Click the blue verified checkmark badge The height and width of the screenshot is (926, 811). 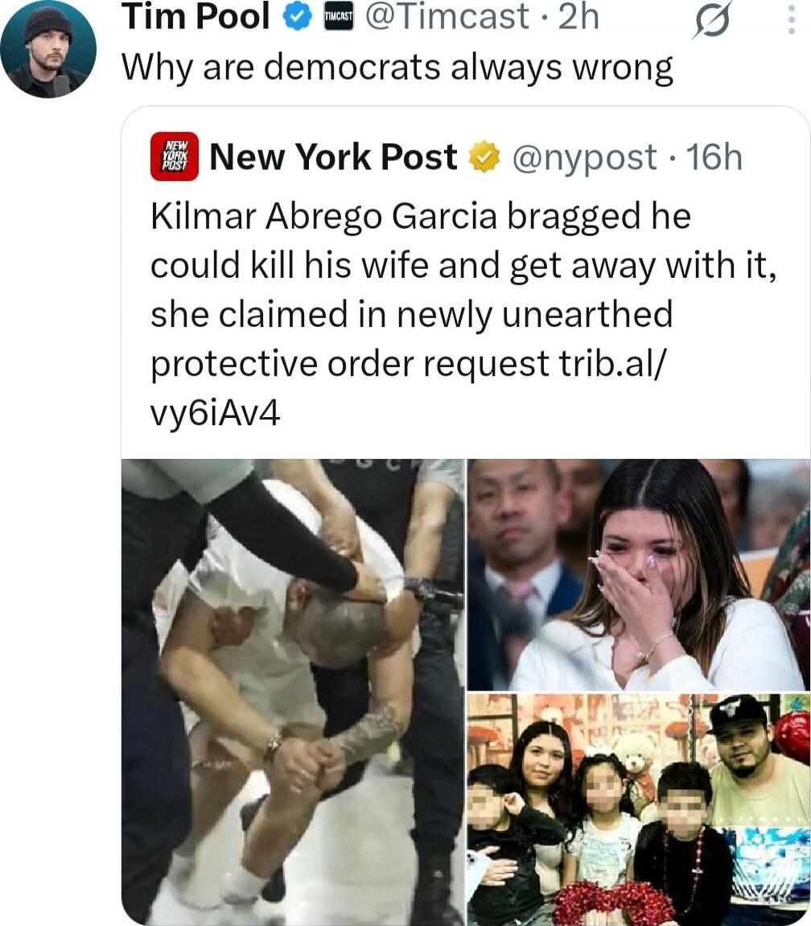tap(298, 17)
